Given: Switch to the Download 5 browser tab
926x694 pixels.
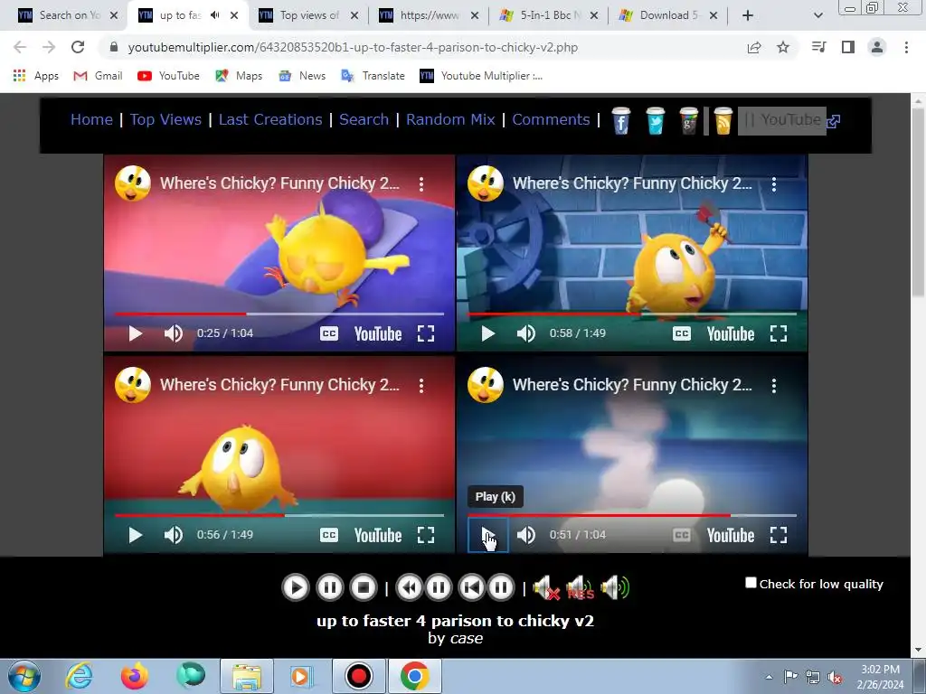Looking at the screenshot, I should [x=668, y=15].
